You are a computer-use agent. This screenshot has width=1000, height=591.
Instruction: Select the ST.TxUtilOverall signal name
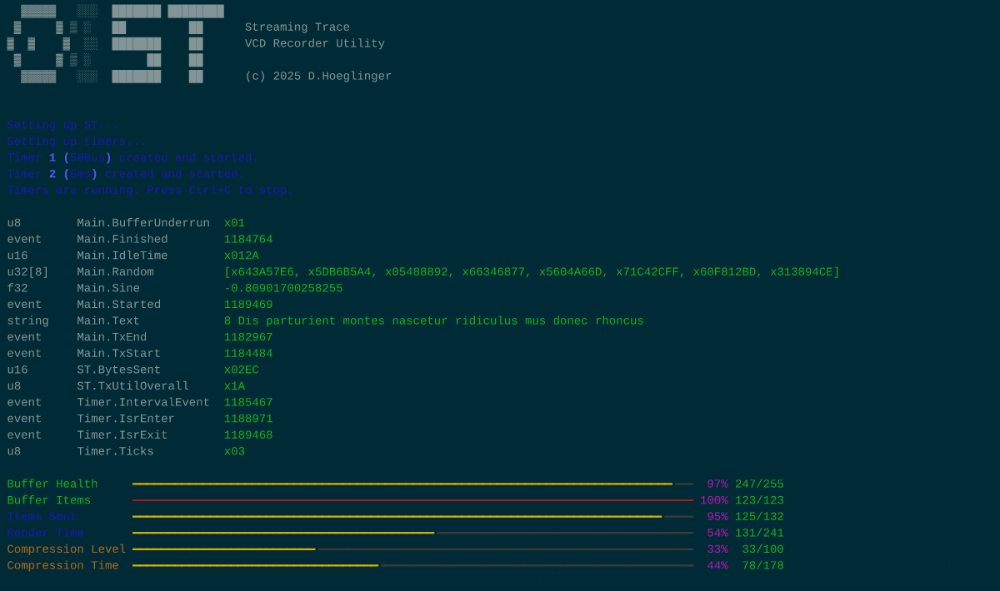point(133,386)
